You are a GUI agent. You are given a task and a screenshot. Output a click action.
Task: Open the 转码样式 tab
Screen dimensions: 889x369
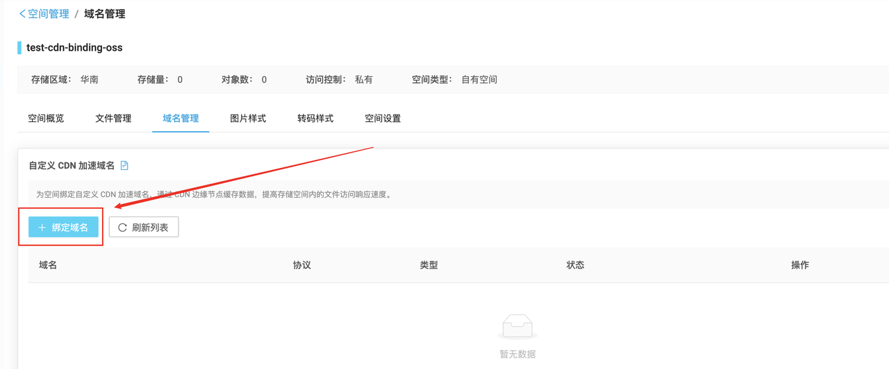[x=315, y=119]
